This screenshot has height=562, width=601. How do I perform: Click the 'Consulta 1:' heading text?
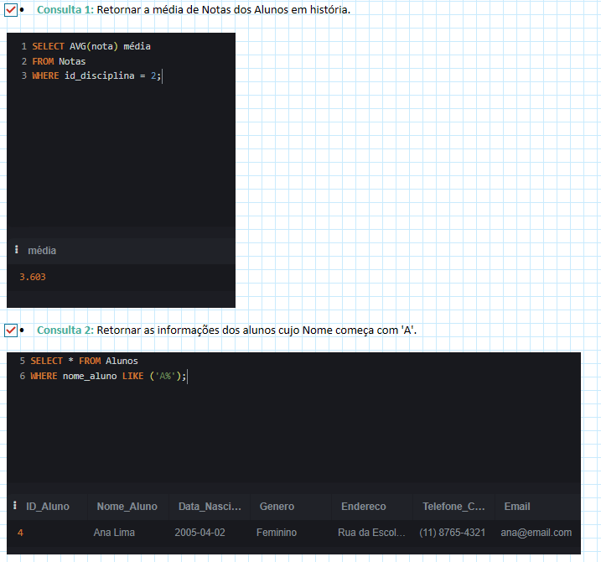65,10
